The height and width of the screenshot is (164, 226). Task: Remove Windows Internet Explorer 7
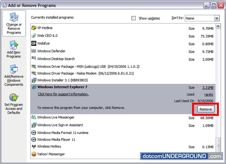click(x=206, y=109)
